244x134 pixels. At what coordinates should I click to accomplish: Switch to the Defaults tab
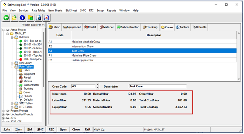[200, 27]
